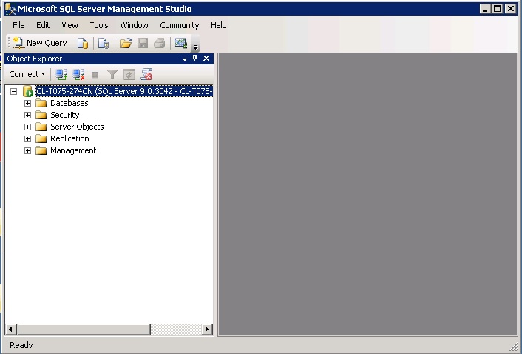Open the Help menu

tap(218, 25)
